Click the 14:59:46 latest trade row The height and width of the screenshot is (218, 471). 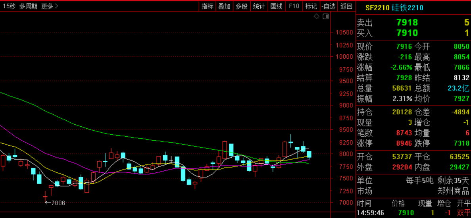click(x=413, y=213)
